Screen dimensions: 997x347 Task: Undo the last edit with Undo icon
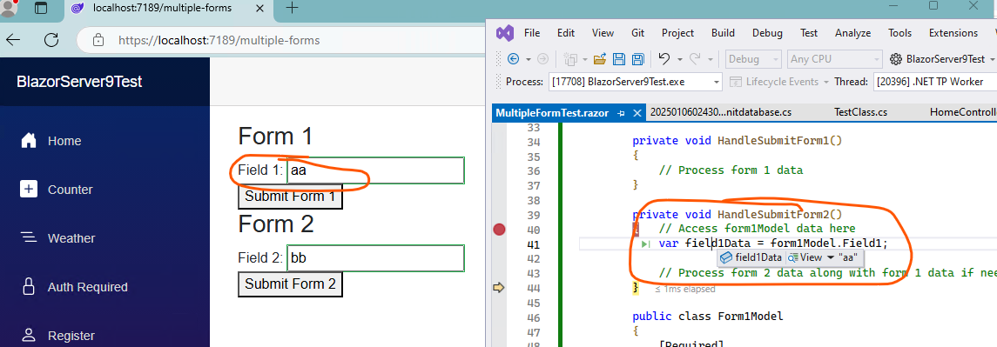pos(664,59)
